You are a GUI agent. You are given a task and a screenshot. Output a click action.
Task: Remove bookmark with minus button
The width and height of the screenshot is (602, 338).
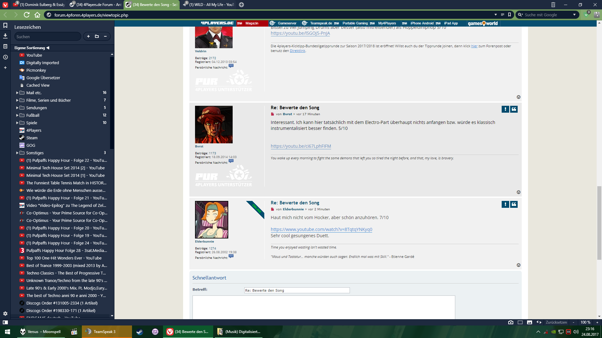coord(105,36)
